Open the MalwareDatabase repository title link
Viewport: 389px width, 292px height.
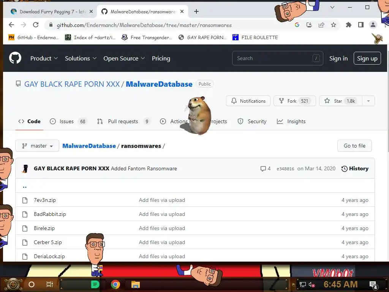coord(159,84)
